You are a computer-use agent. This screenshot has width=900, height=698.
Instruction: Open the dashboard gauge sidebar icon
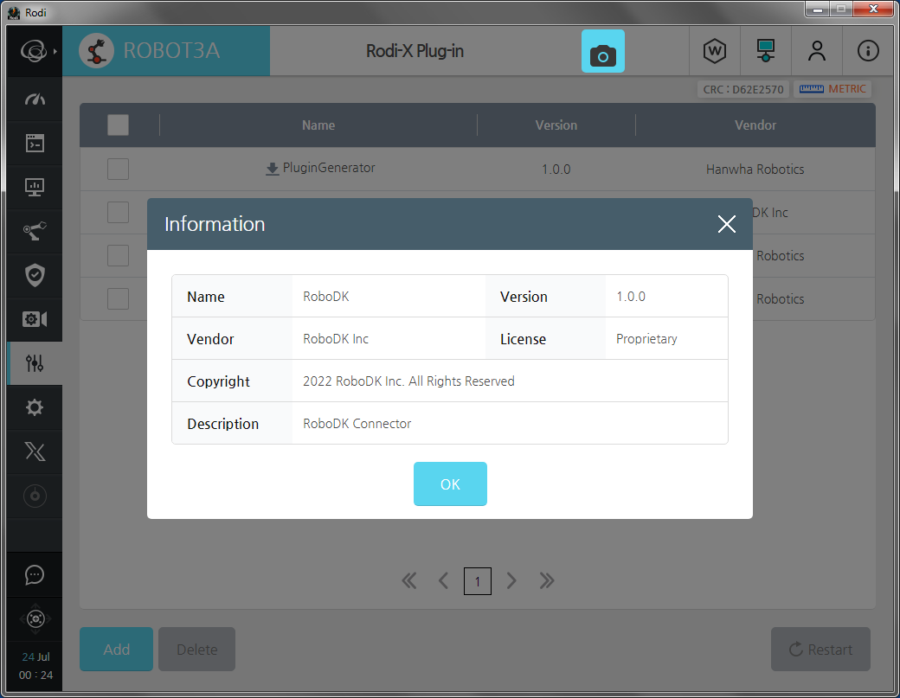click(x=35, y=99)
